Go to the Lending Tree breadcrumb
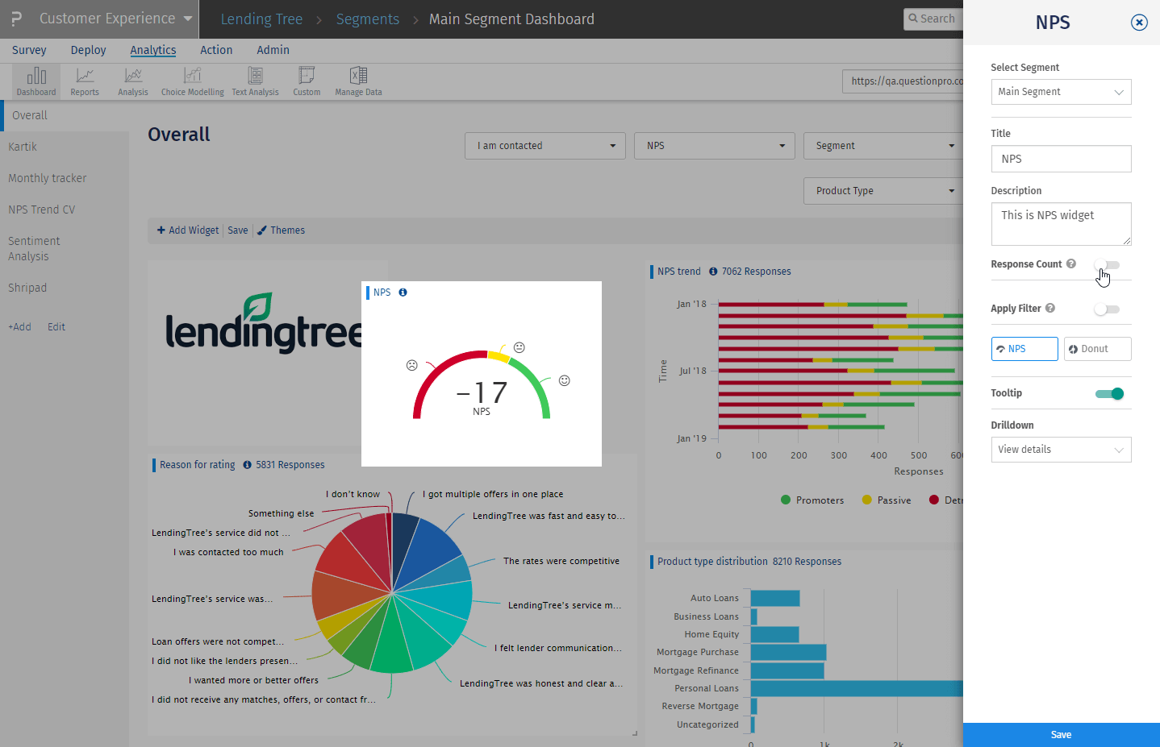Screen dimensions: 1160x747 (x=261, y=19)
